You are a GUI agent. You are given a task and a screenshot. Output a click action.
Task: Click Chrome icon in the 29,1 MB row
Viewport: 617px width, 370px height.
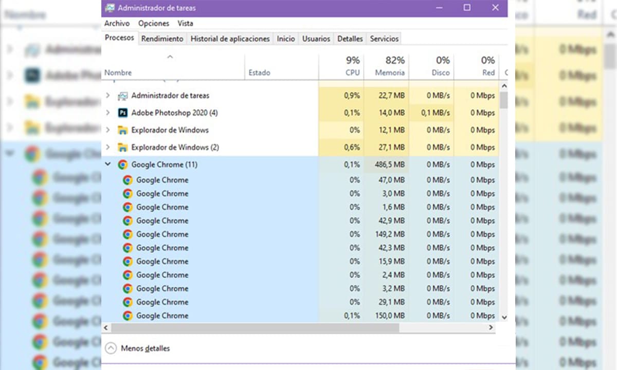(128, 302)
